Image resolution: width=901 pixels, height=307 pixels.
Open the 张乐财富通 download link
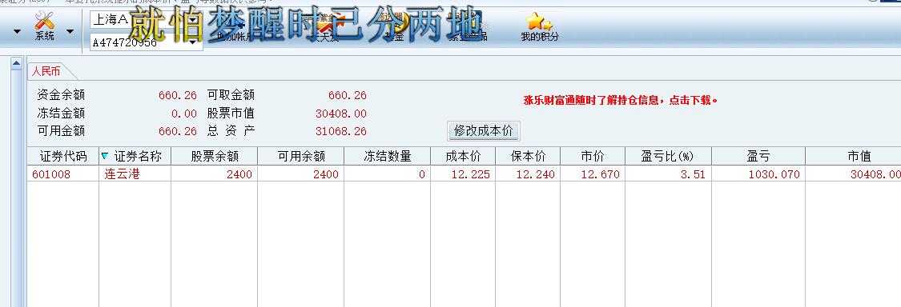(621, 101)
